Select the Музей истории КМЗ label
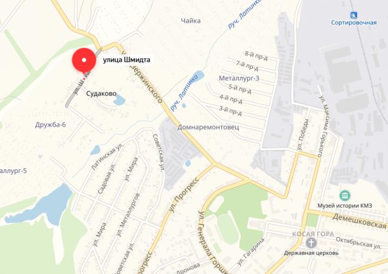This screenshot has height=274, width=388. click(x=345, y=206)
